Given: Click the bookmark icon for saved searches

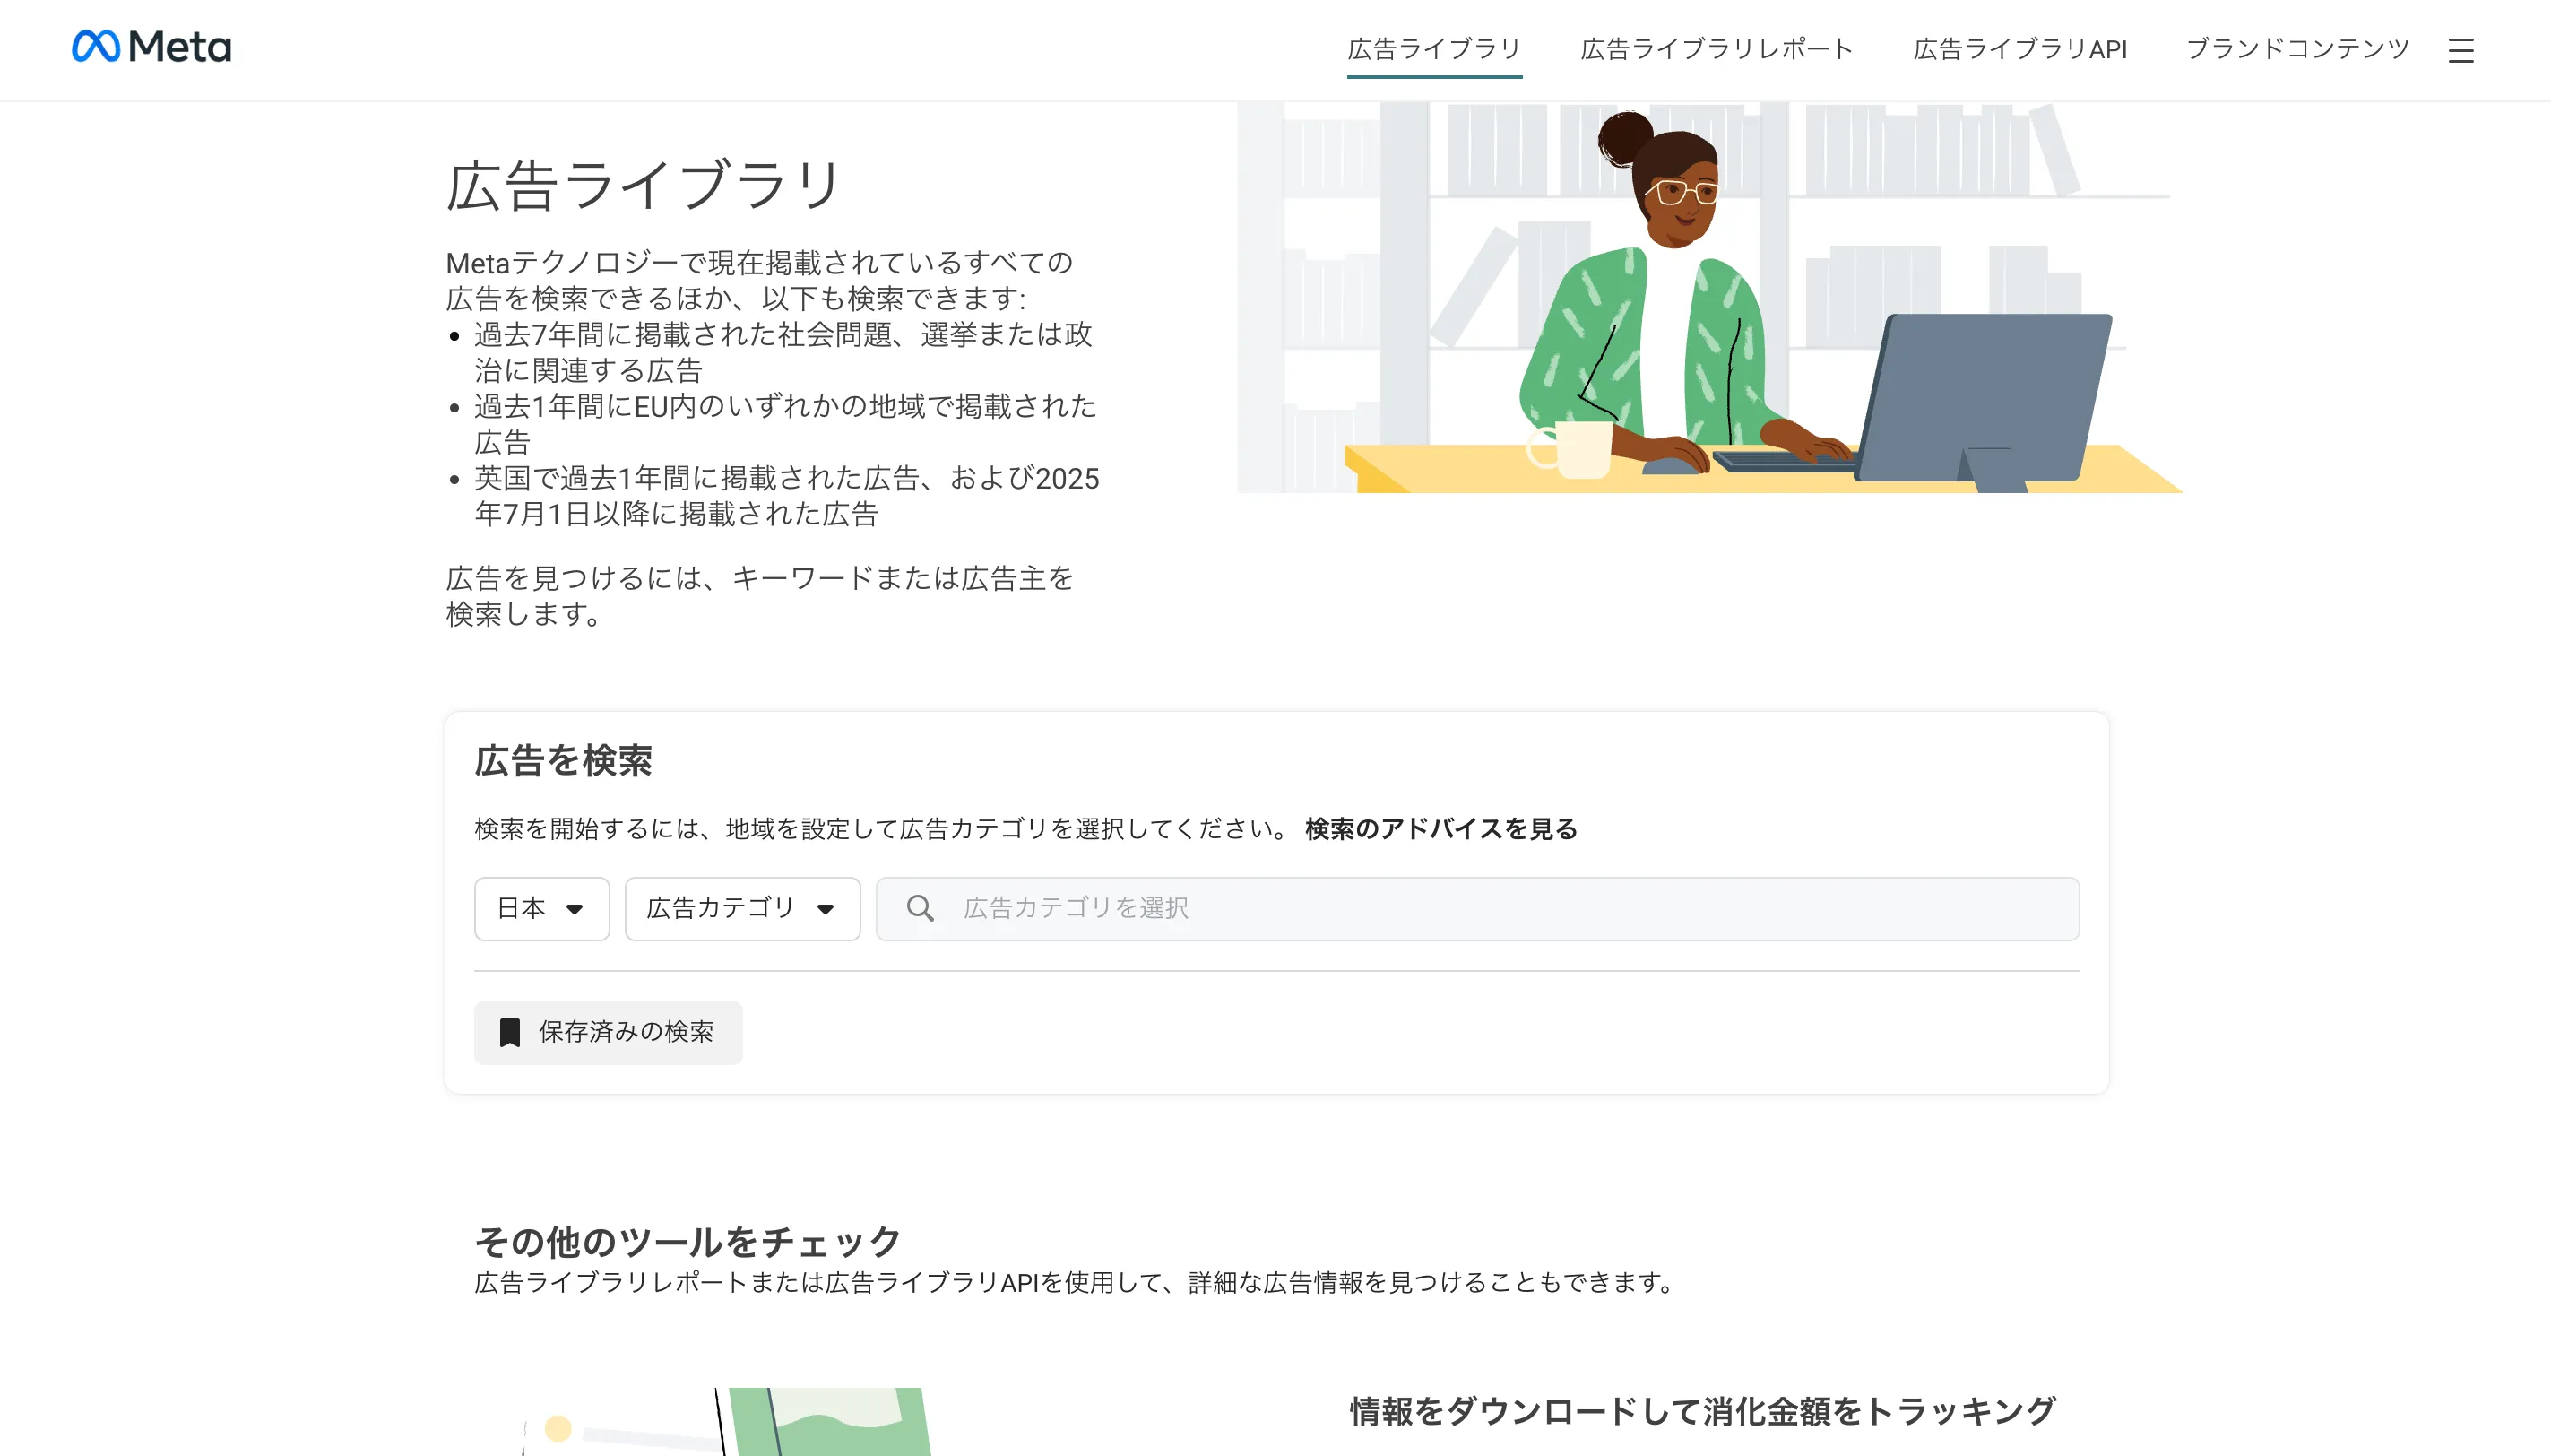Looking at the screenshot, I should [x=510, y=1032].
